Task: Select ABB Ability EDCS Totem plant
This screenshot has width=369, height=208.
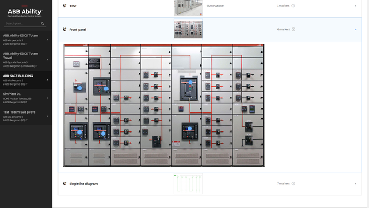Action: [26, 40]
